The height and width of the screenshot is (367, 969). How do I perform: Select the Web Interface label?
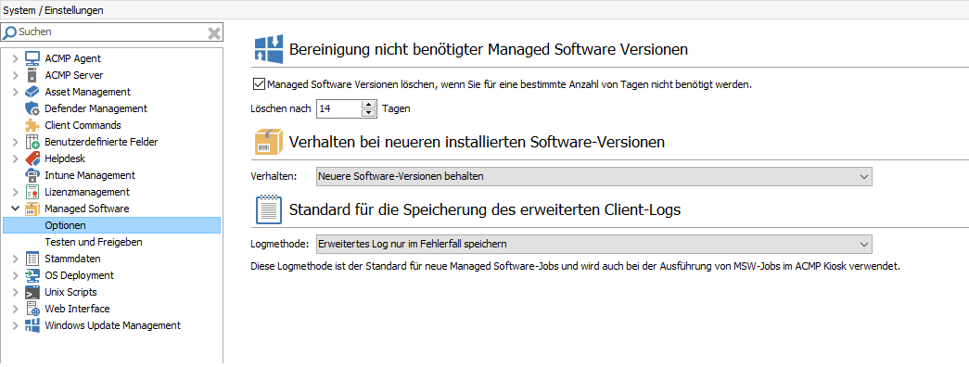[77, 309]
